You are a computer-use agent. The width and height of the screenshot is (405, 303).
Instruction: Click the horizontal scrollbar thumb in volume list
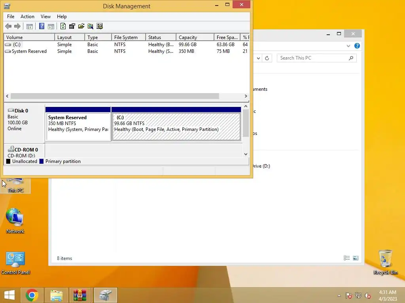click(115, 96)
